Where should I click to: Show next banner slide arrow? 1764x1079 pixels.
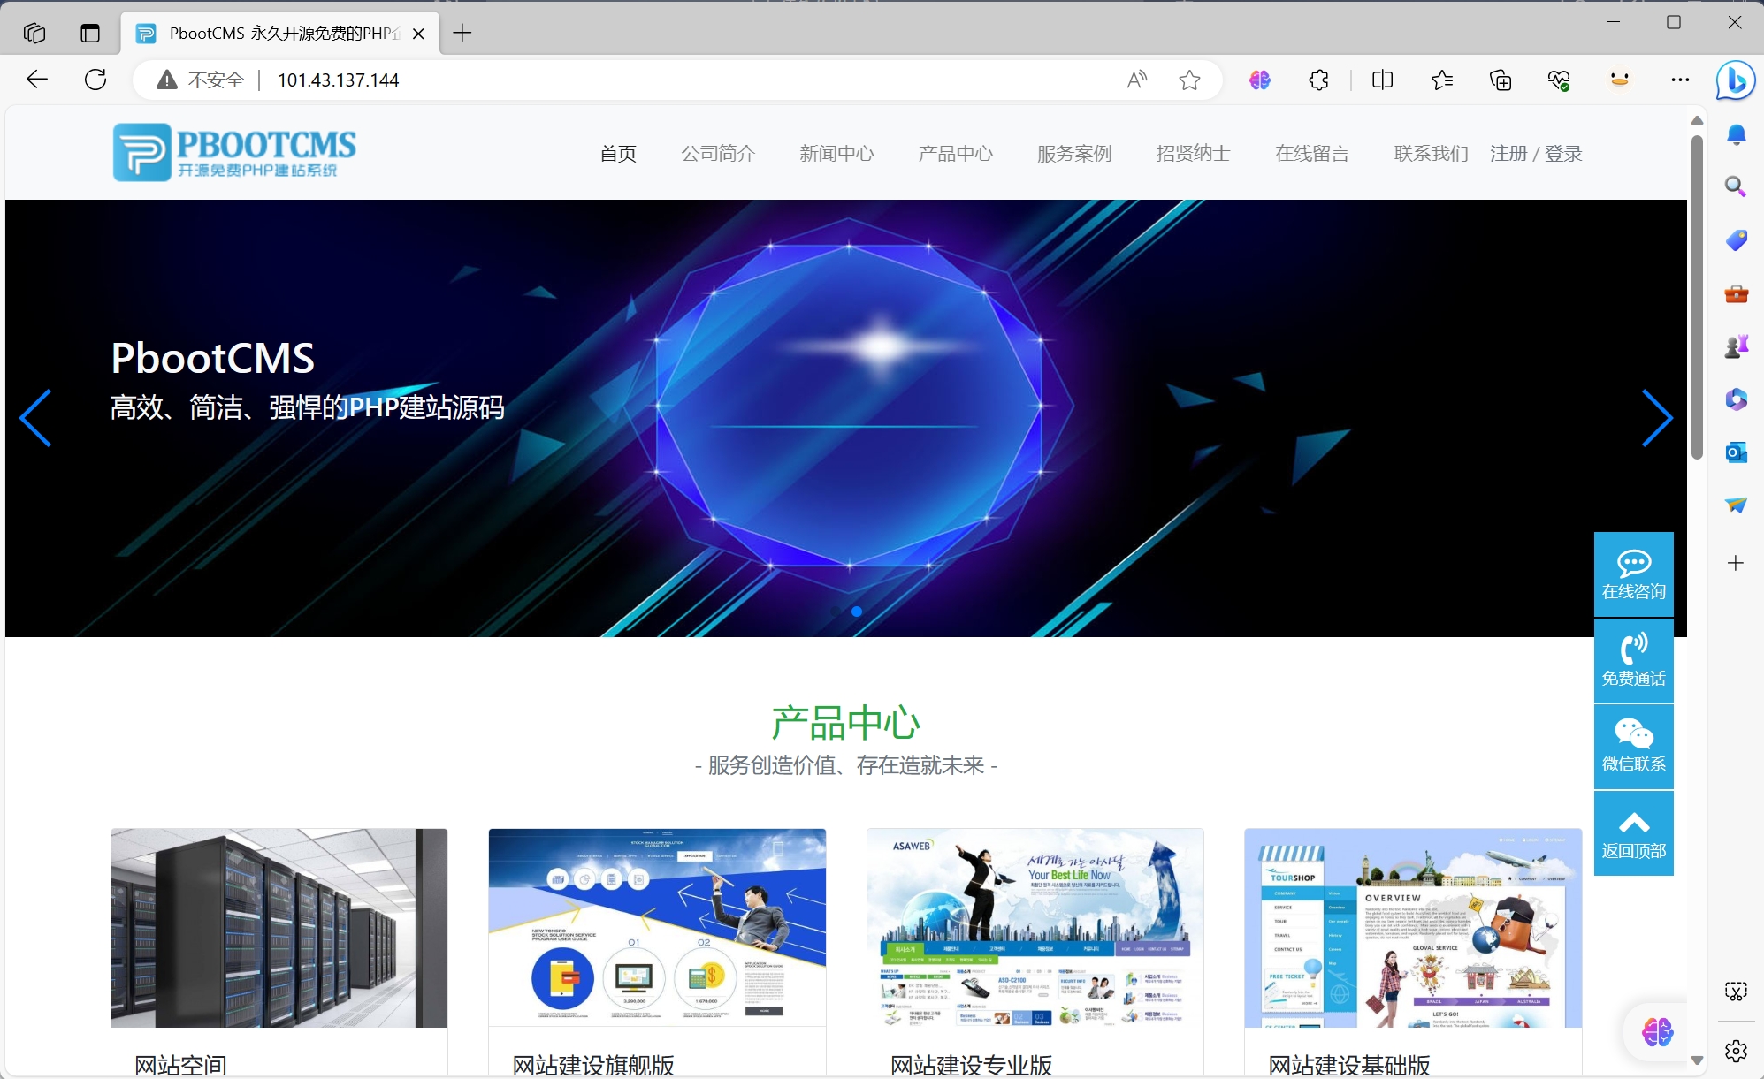point(1656,418)
